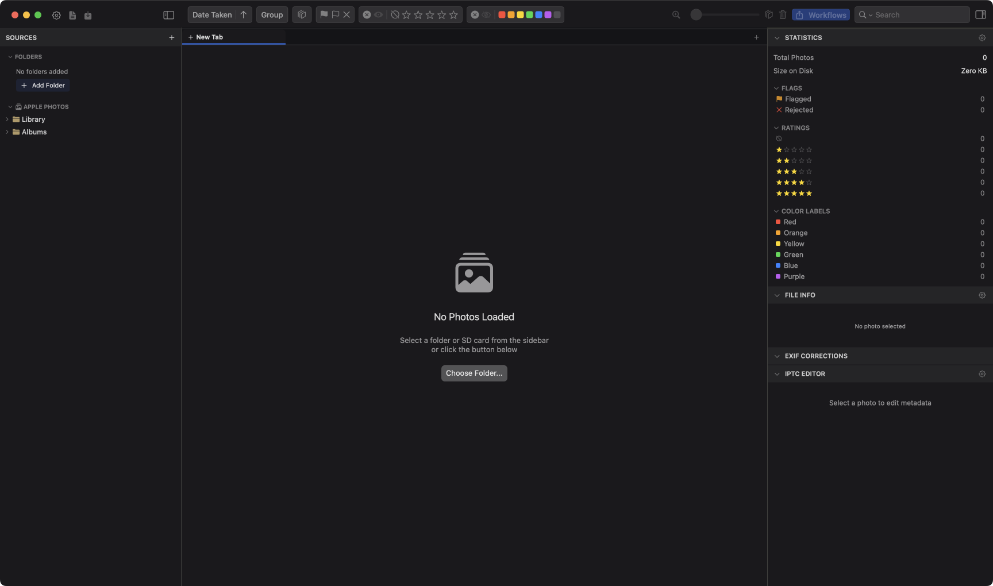Filter by flagged using the solid flag icon

click(x=324, y=15)
